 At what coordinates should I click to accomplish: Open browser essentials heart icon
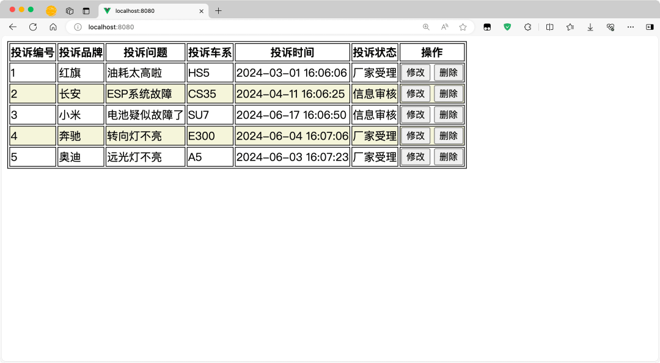[x=610, y=27]
